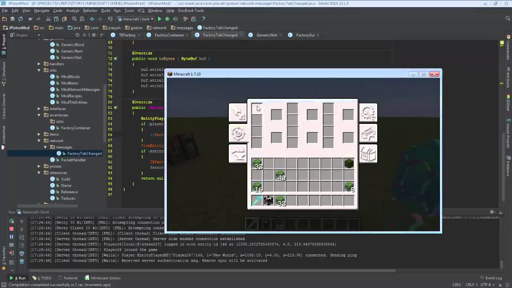Toggle soft-wrap icon in Run panel
Image resolution: width=512 pixels, height=288 pixels.
click(x=22, y=237)
